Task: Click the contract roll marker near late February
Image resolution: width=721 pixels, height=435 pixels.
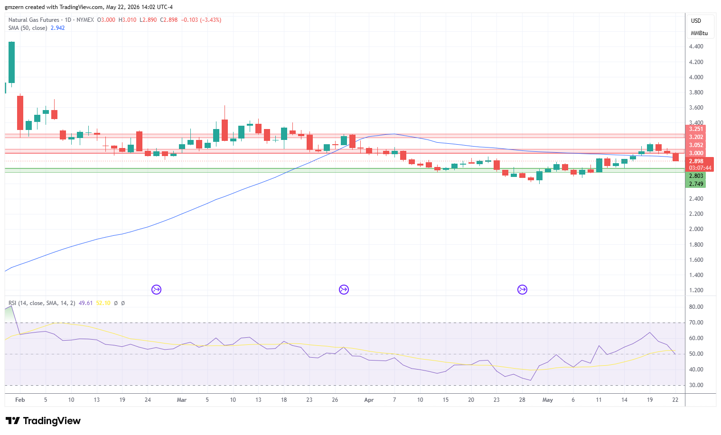Action: coord(156,289)
